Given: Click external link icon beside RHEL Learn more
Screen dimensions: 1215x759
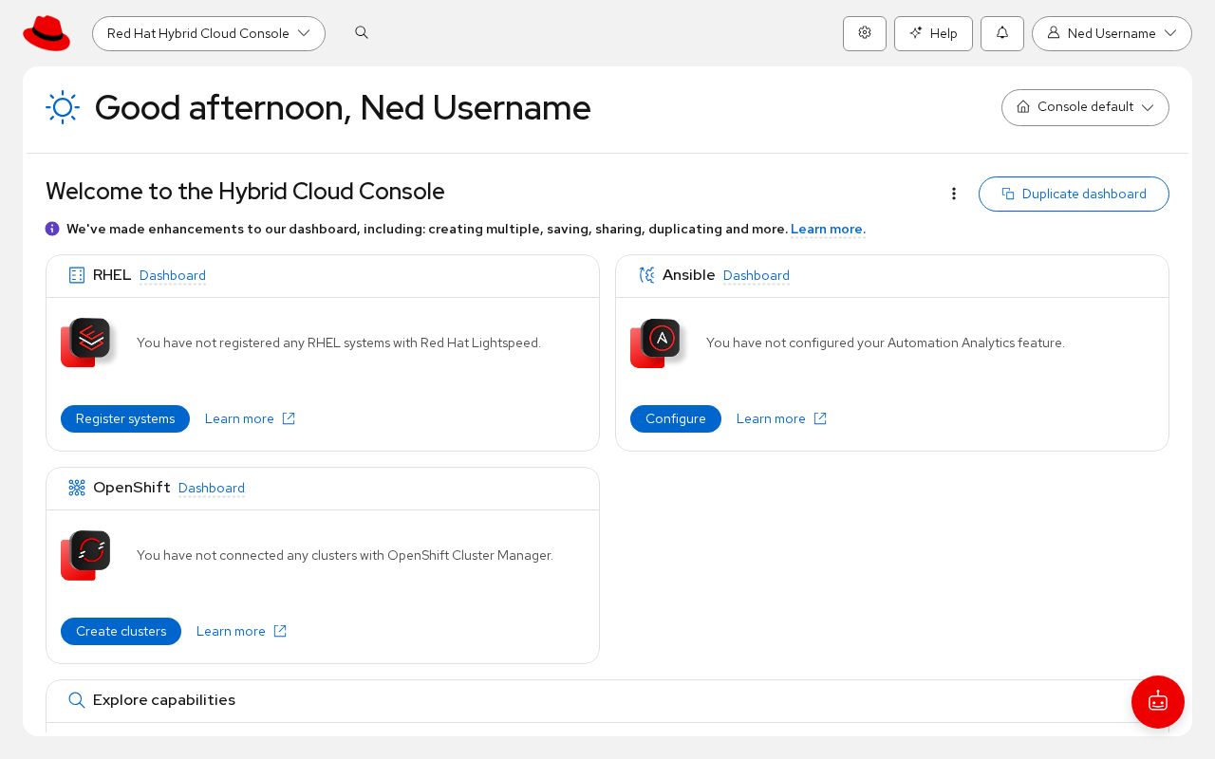Looking at the screenshot, I should click(x=289, y=418).
